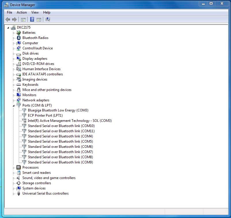Screen dimensions: 231x218
Task: Collapse the Ports (COM & LPT) node
Action: [x=14, y=105]
